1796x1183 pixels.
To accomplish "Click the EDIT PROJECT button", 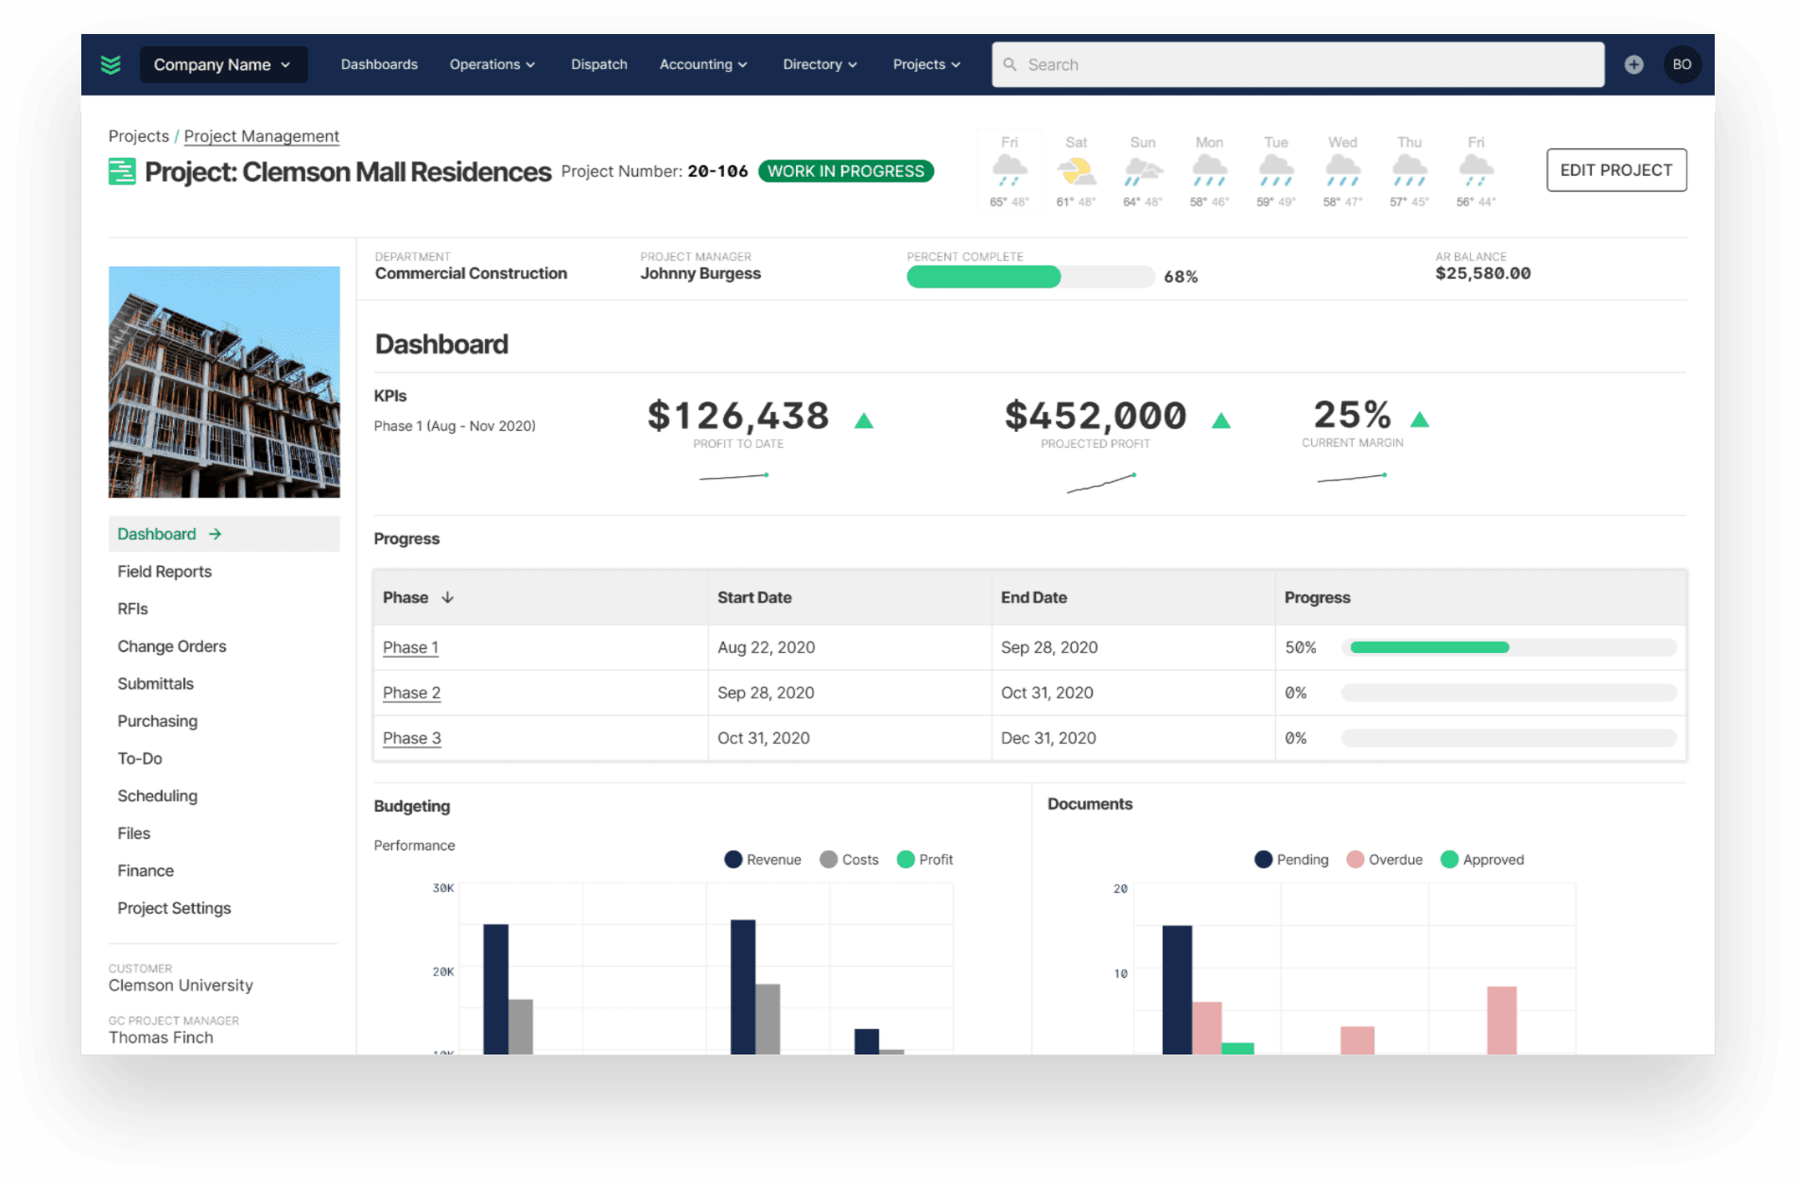I will [x=1616, y=170].
